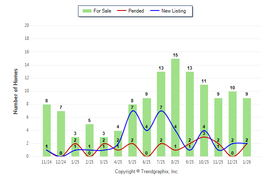The image size is (271, 182).
Task: Select the 11/24 For Sale bar
Action: click(x=47, y=130)
